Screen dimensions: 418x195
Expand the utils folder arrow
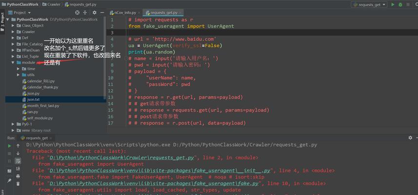click(18, 75)
